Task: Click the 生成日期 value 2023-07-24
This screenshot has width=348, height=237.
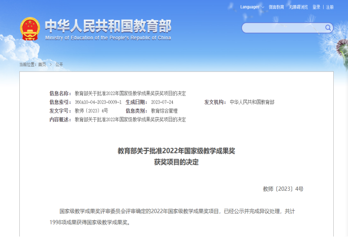Action: tap(163, 102)
